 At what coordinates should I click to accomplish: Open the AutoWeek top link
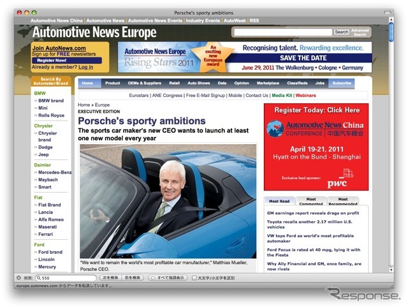click(235, 20)
